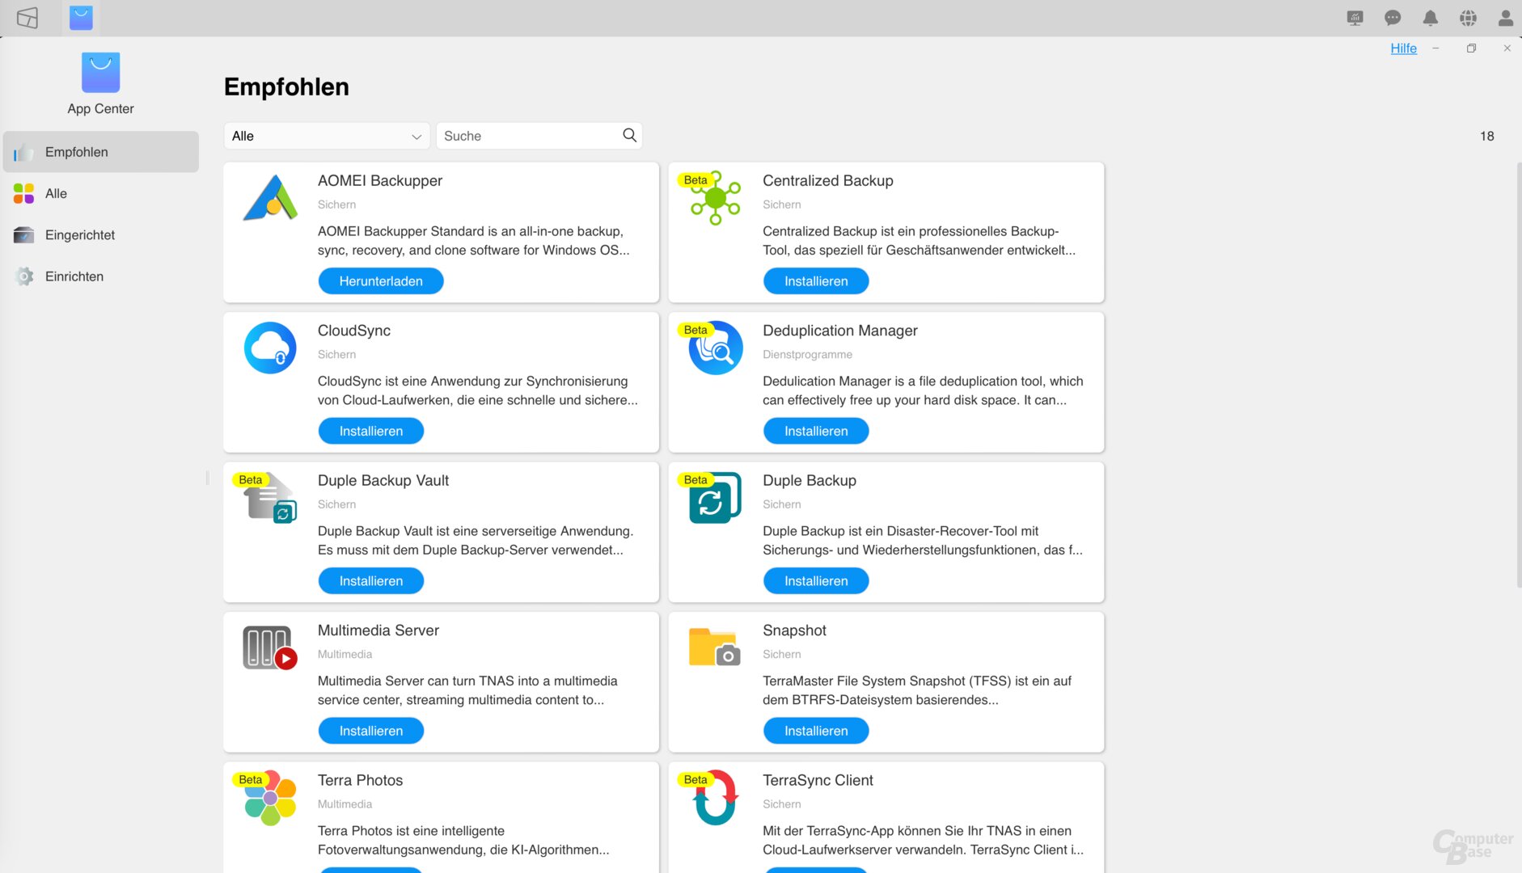
Task: Open the chat messages icon in top bar
Action: pyautogui.click(x=1393, y=18)
